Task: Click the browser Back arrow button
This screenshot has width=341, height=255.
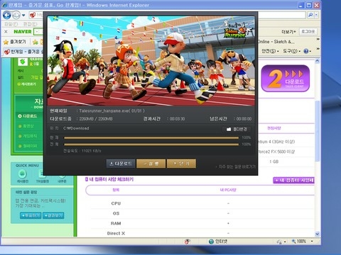Action: [x=6, y=16]
